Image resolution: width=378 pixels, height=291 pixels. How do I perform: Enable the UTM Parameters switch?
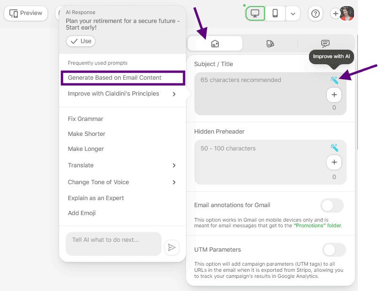point(334,250)
